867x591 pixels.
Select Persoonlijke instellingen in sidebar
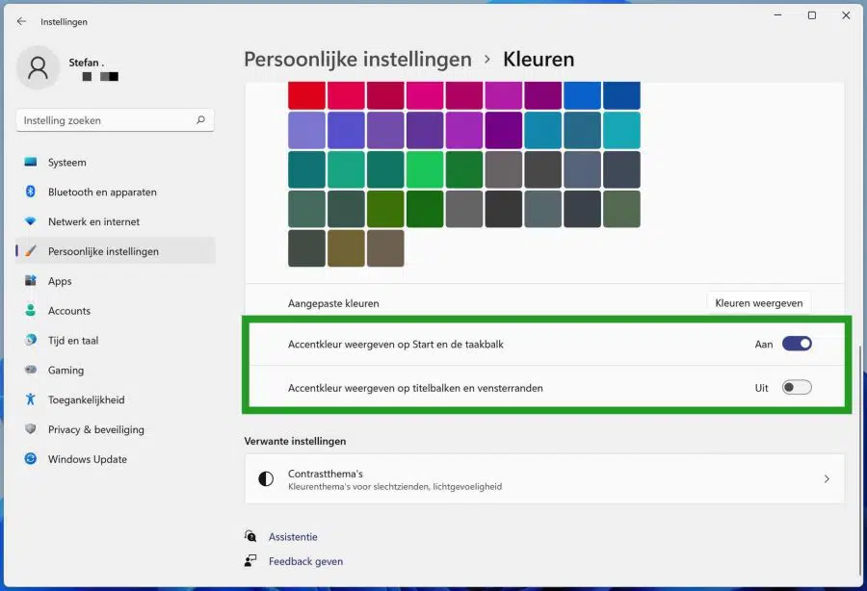pyautogui.click(x=115, y=251)
